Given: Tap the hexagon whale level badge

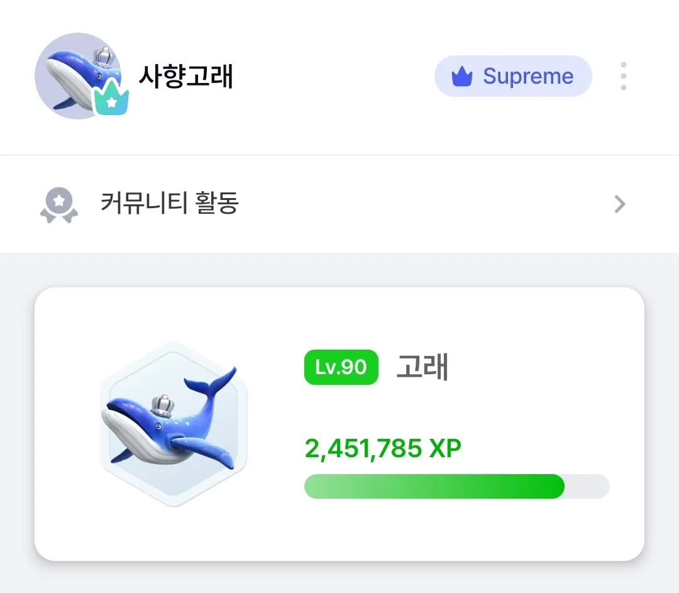Looking at the screenshot, I should (173, 424).
